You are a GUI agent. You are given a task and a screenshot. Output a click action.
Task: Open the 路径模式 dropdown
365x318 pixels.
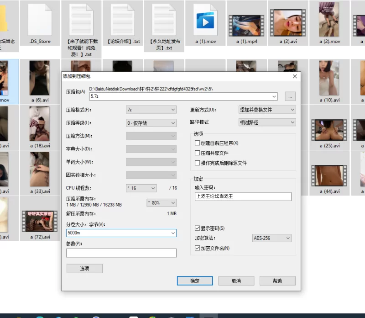click(267, 122)
